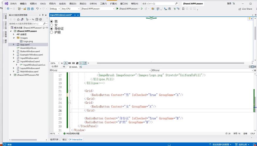Screen dimensions: 257x146
Task: Collapse the Grid outlining toggle at line 24
Action: pos(70,103)
